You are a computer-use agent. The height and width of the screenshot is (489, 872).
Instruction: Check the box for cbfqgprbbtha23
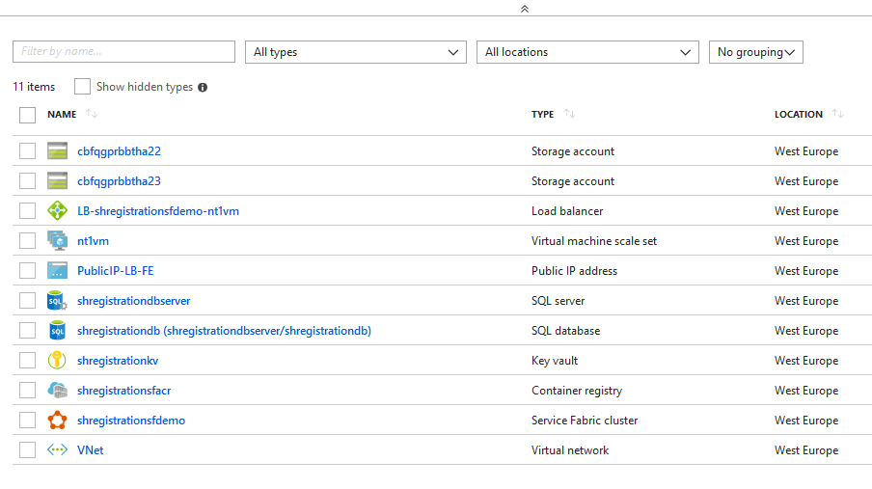point(27,180)
